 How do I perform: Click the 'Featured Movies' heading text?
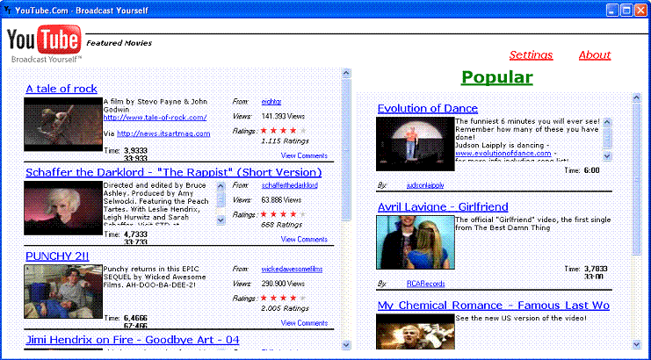pyautogui.click(x=119, y=43)
